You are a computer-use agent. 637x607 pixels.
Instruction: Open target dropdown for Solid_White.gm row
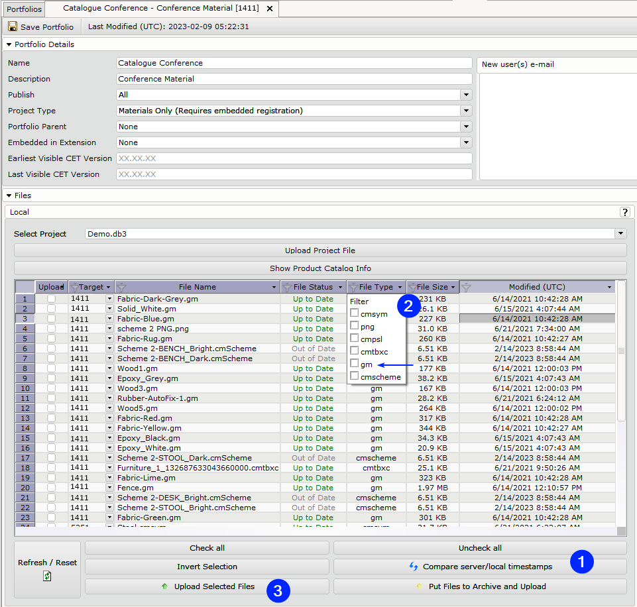(x=109, y=309)
